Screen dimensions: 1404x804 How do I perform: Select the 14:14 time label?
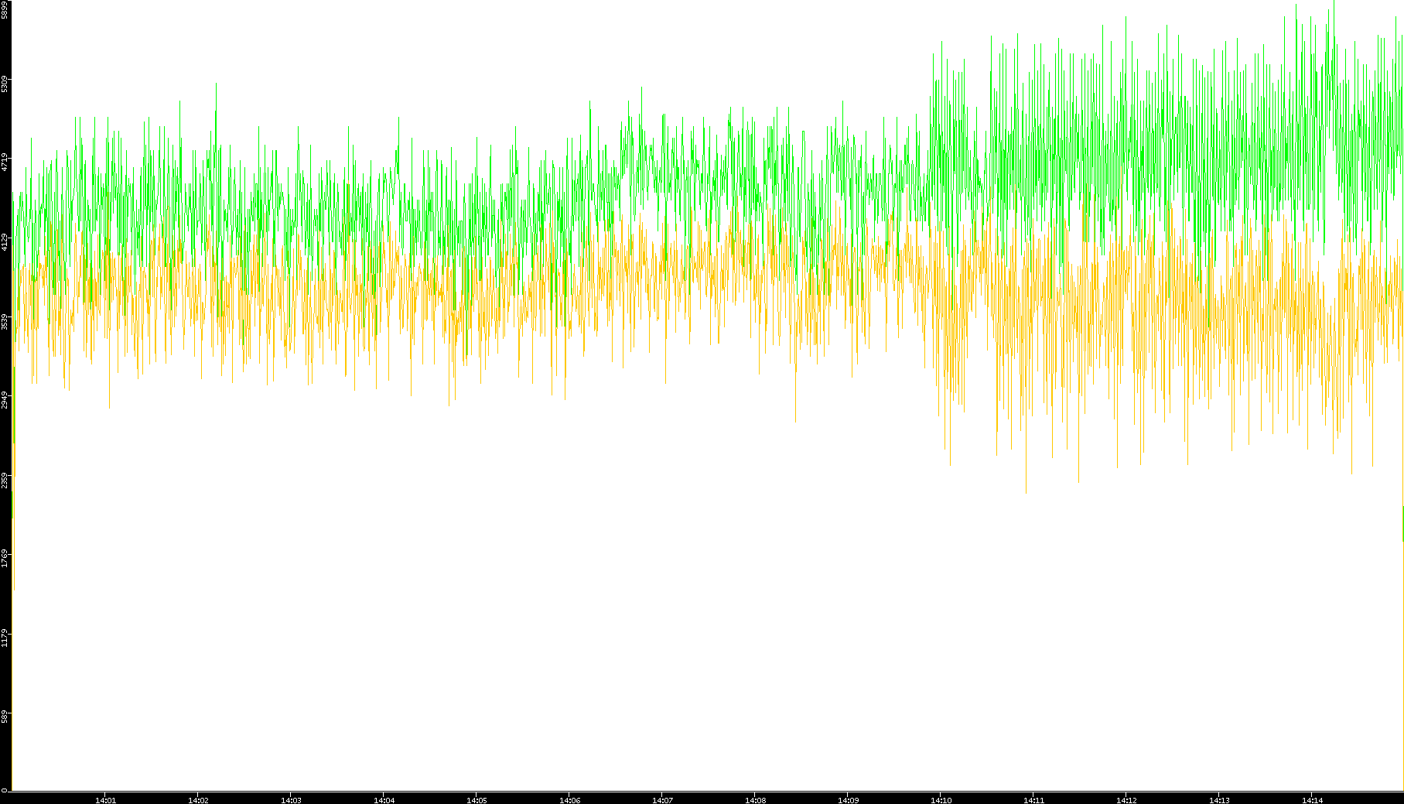point(1312,800)
